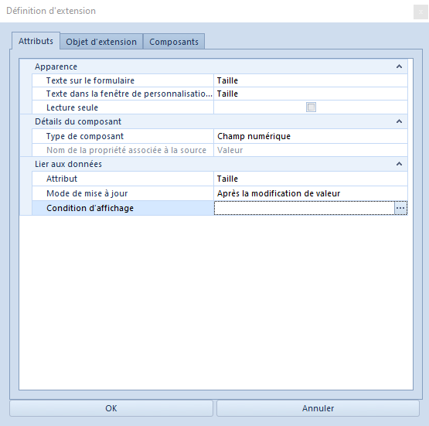
Task: Collapse the Détails du composant section
Action: tap(399, 121)
